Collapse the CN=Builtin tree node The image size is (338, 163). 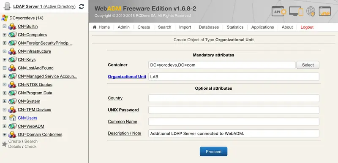coord(4,27)
